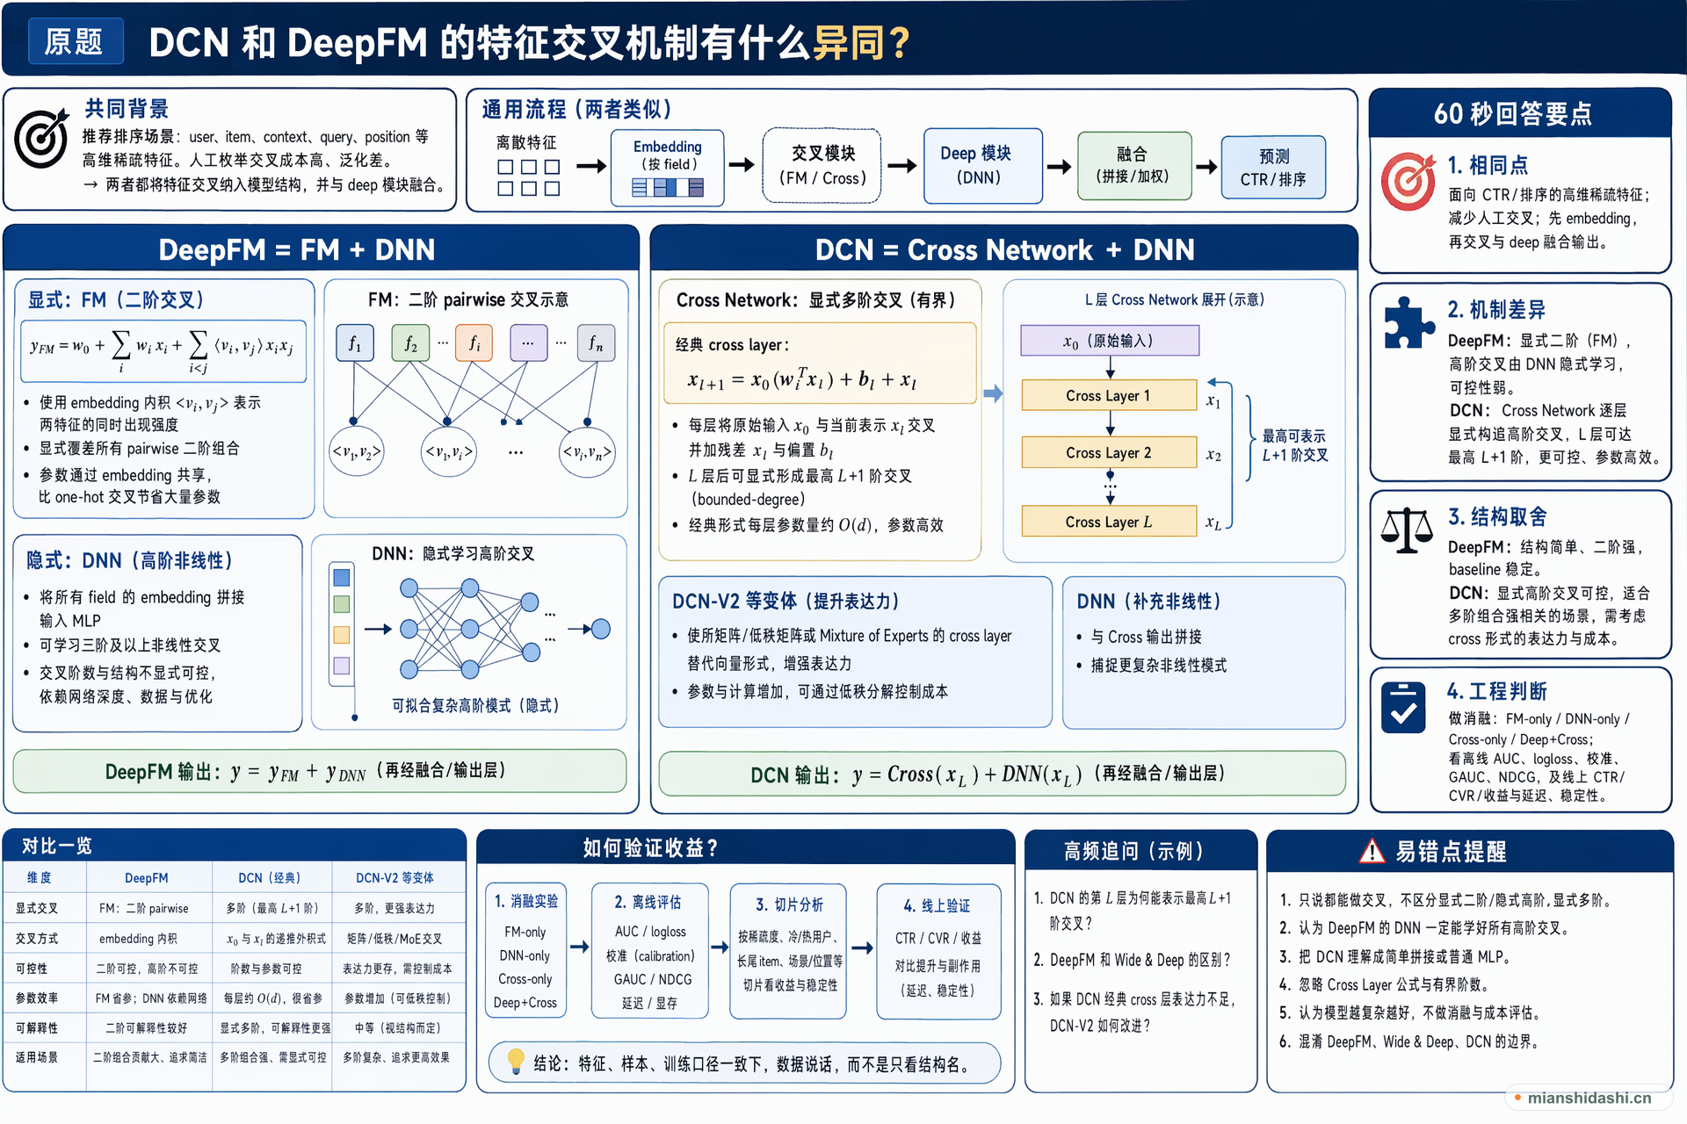Click the DCN-V2 等变体 panel title
The image size is (1687, 1124).
click(x=786, y=601)
